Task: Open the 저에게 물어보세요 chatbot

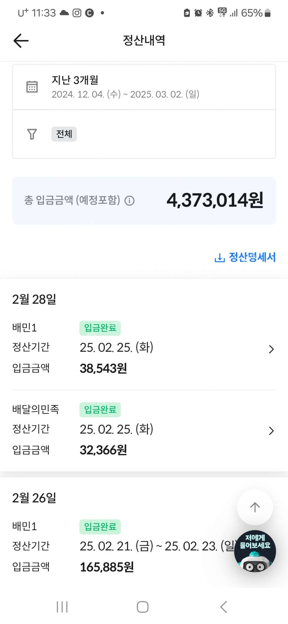Action: click(255, 551)
